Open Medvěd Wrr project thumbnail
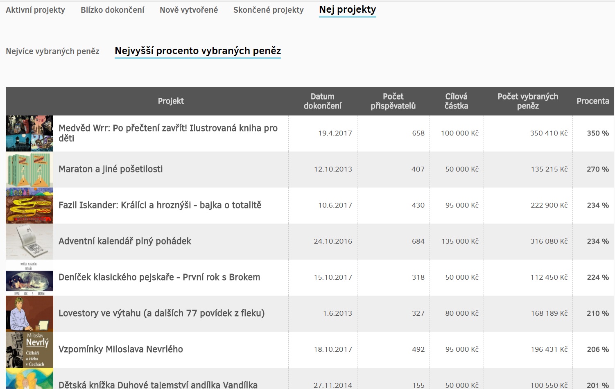The width and height of the screenshot is (615, 389). pos(29,133)
